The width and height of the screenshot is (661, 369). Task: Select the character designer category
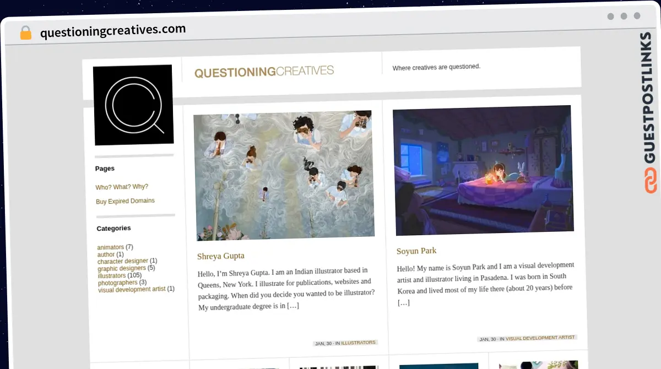[x=123, y=261]
